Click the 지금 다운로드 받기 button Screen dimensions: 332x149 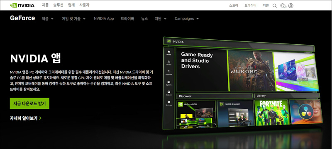pos(29,103)
